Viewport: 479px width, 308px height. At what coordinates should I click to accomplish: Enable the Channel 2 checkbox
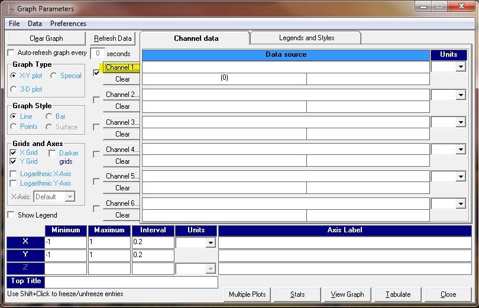[96, 100]
